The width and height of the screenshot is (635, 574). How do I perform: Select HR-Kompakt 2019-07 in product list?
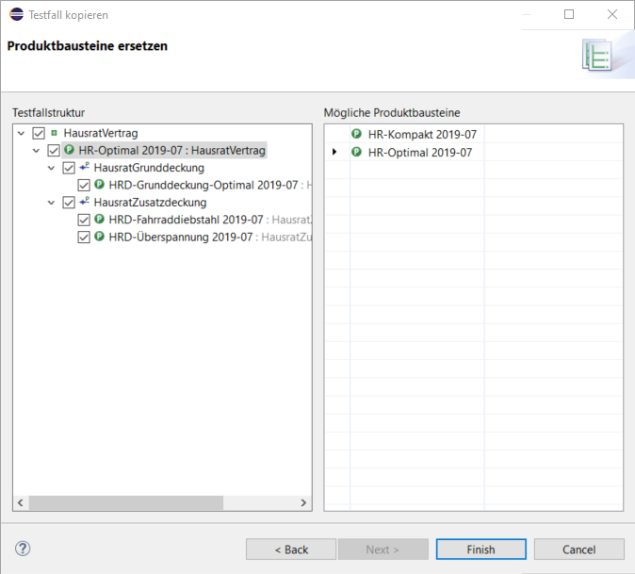click(x=421, y=135)
